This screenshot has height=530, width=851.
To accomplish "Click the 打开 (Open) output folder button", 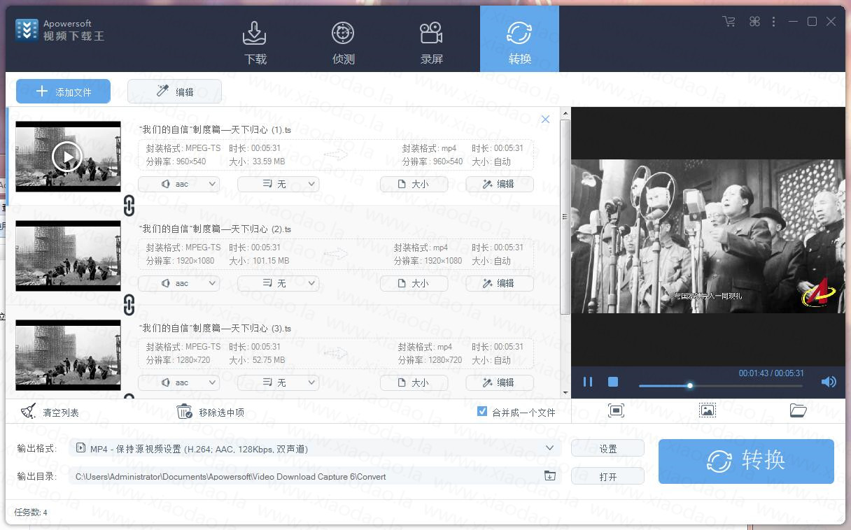I will click(607, 476).
